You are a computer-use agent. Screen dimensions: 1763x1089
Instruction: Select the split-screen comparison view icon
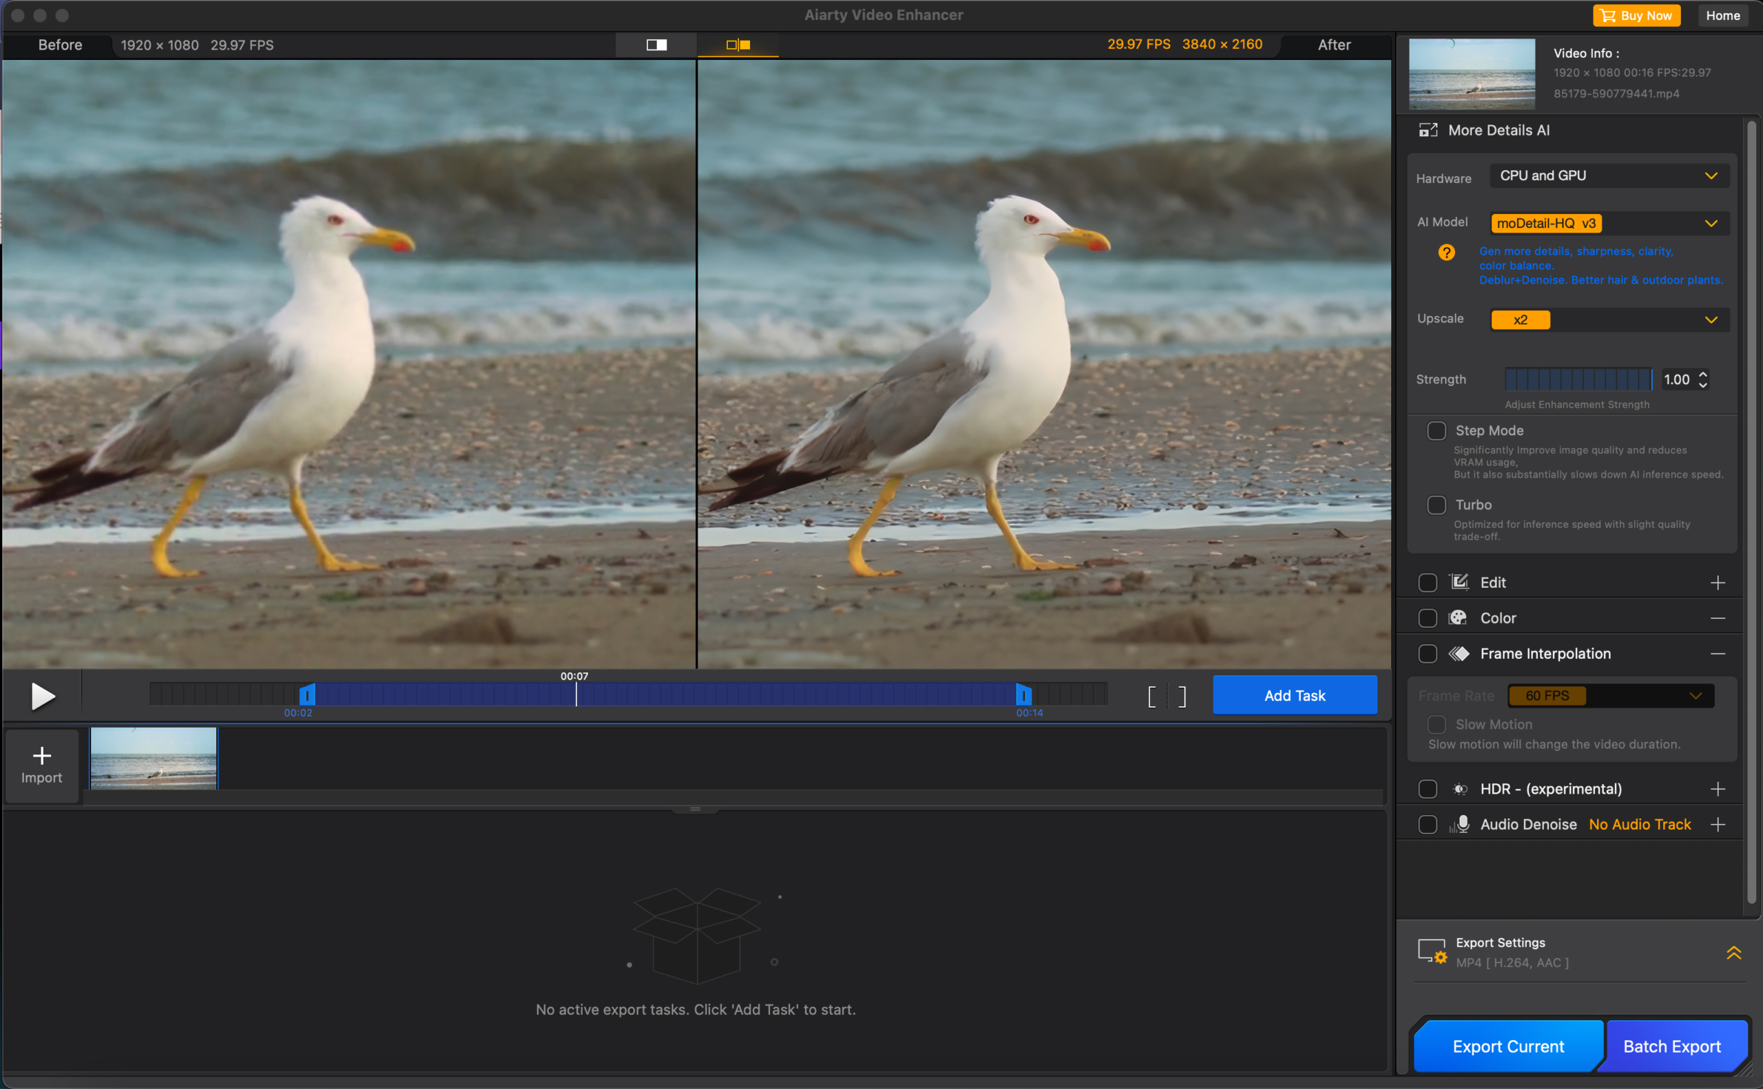click(x=655, y=45)
